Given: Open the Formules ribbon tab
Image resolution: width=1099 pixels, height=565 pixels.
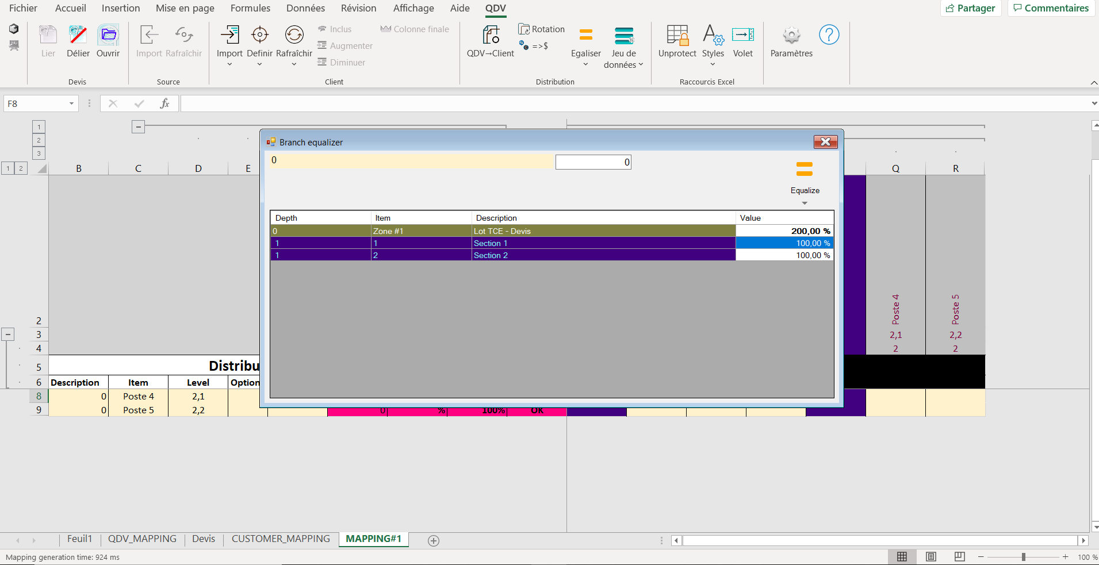Looking at the screenshot, I should click(x=250, y=8).
